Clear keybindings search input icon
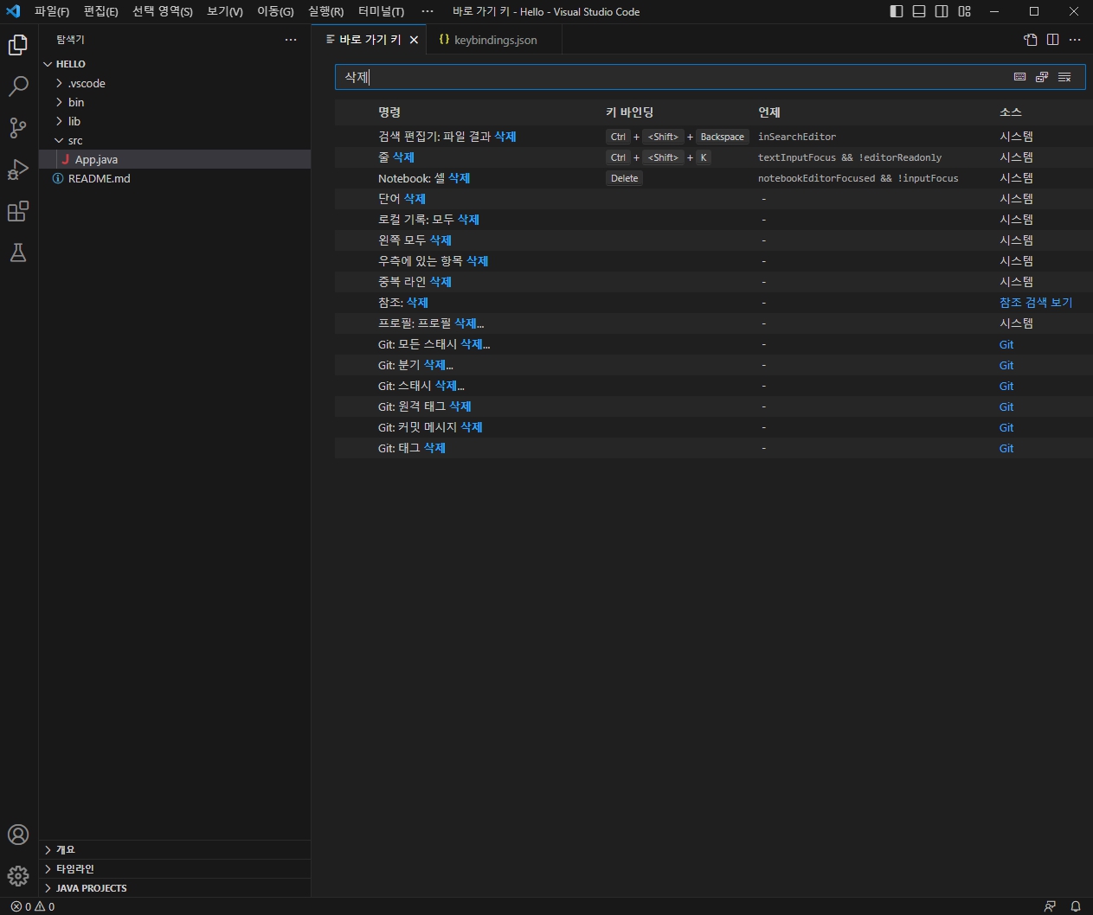The image size is (1093, 915). tap(1064, 77)
